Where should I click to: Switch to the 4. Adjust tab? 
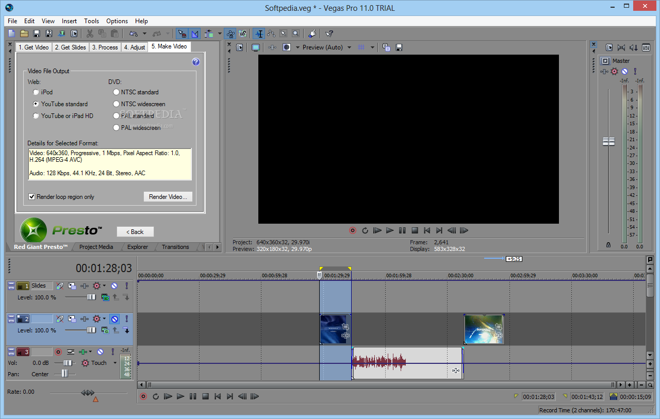[x=135, y=47]
